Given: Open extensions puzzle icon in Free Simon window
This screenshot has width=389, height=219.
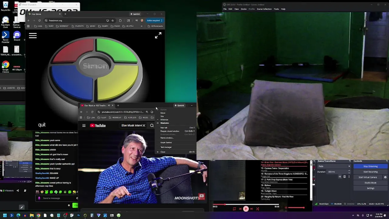Looking at the screenshot, I should [120, 20].
